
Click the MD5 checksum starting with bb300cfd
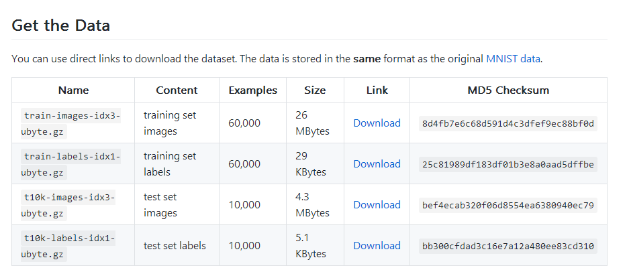[x=507, y=246]
